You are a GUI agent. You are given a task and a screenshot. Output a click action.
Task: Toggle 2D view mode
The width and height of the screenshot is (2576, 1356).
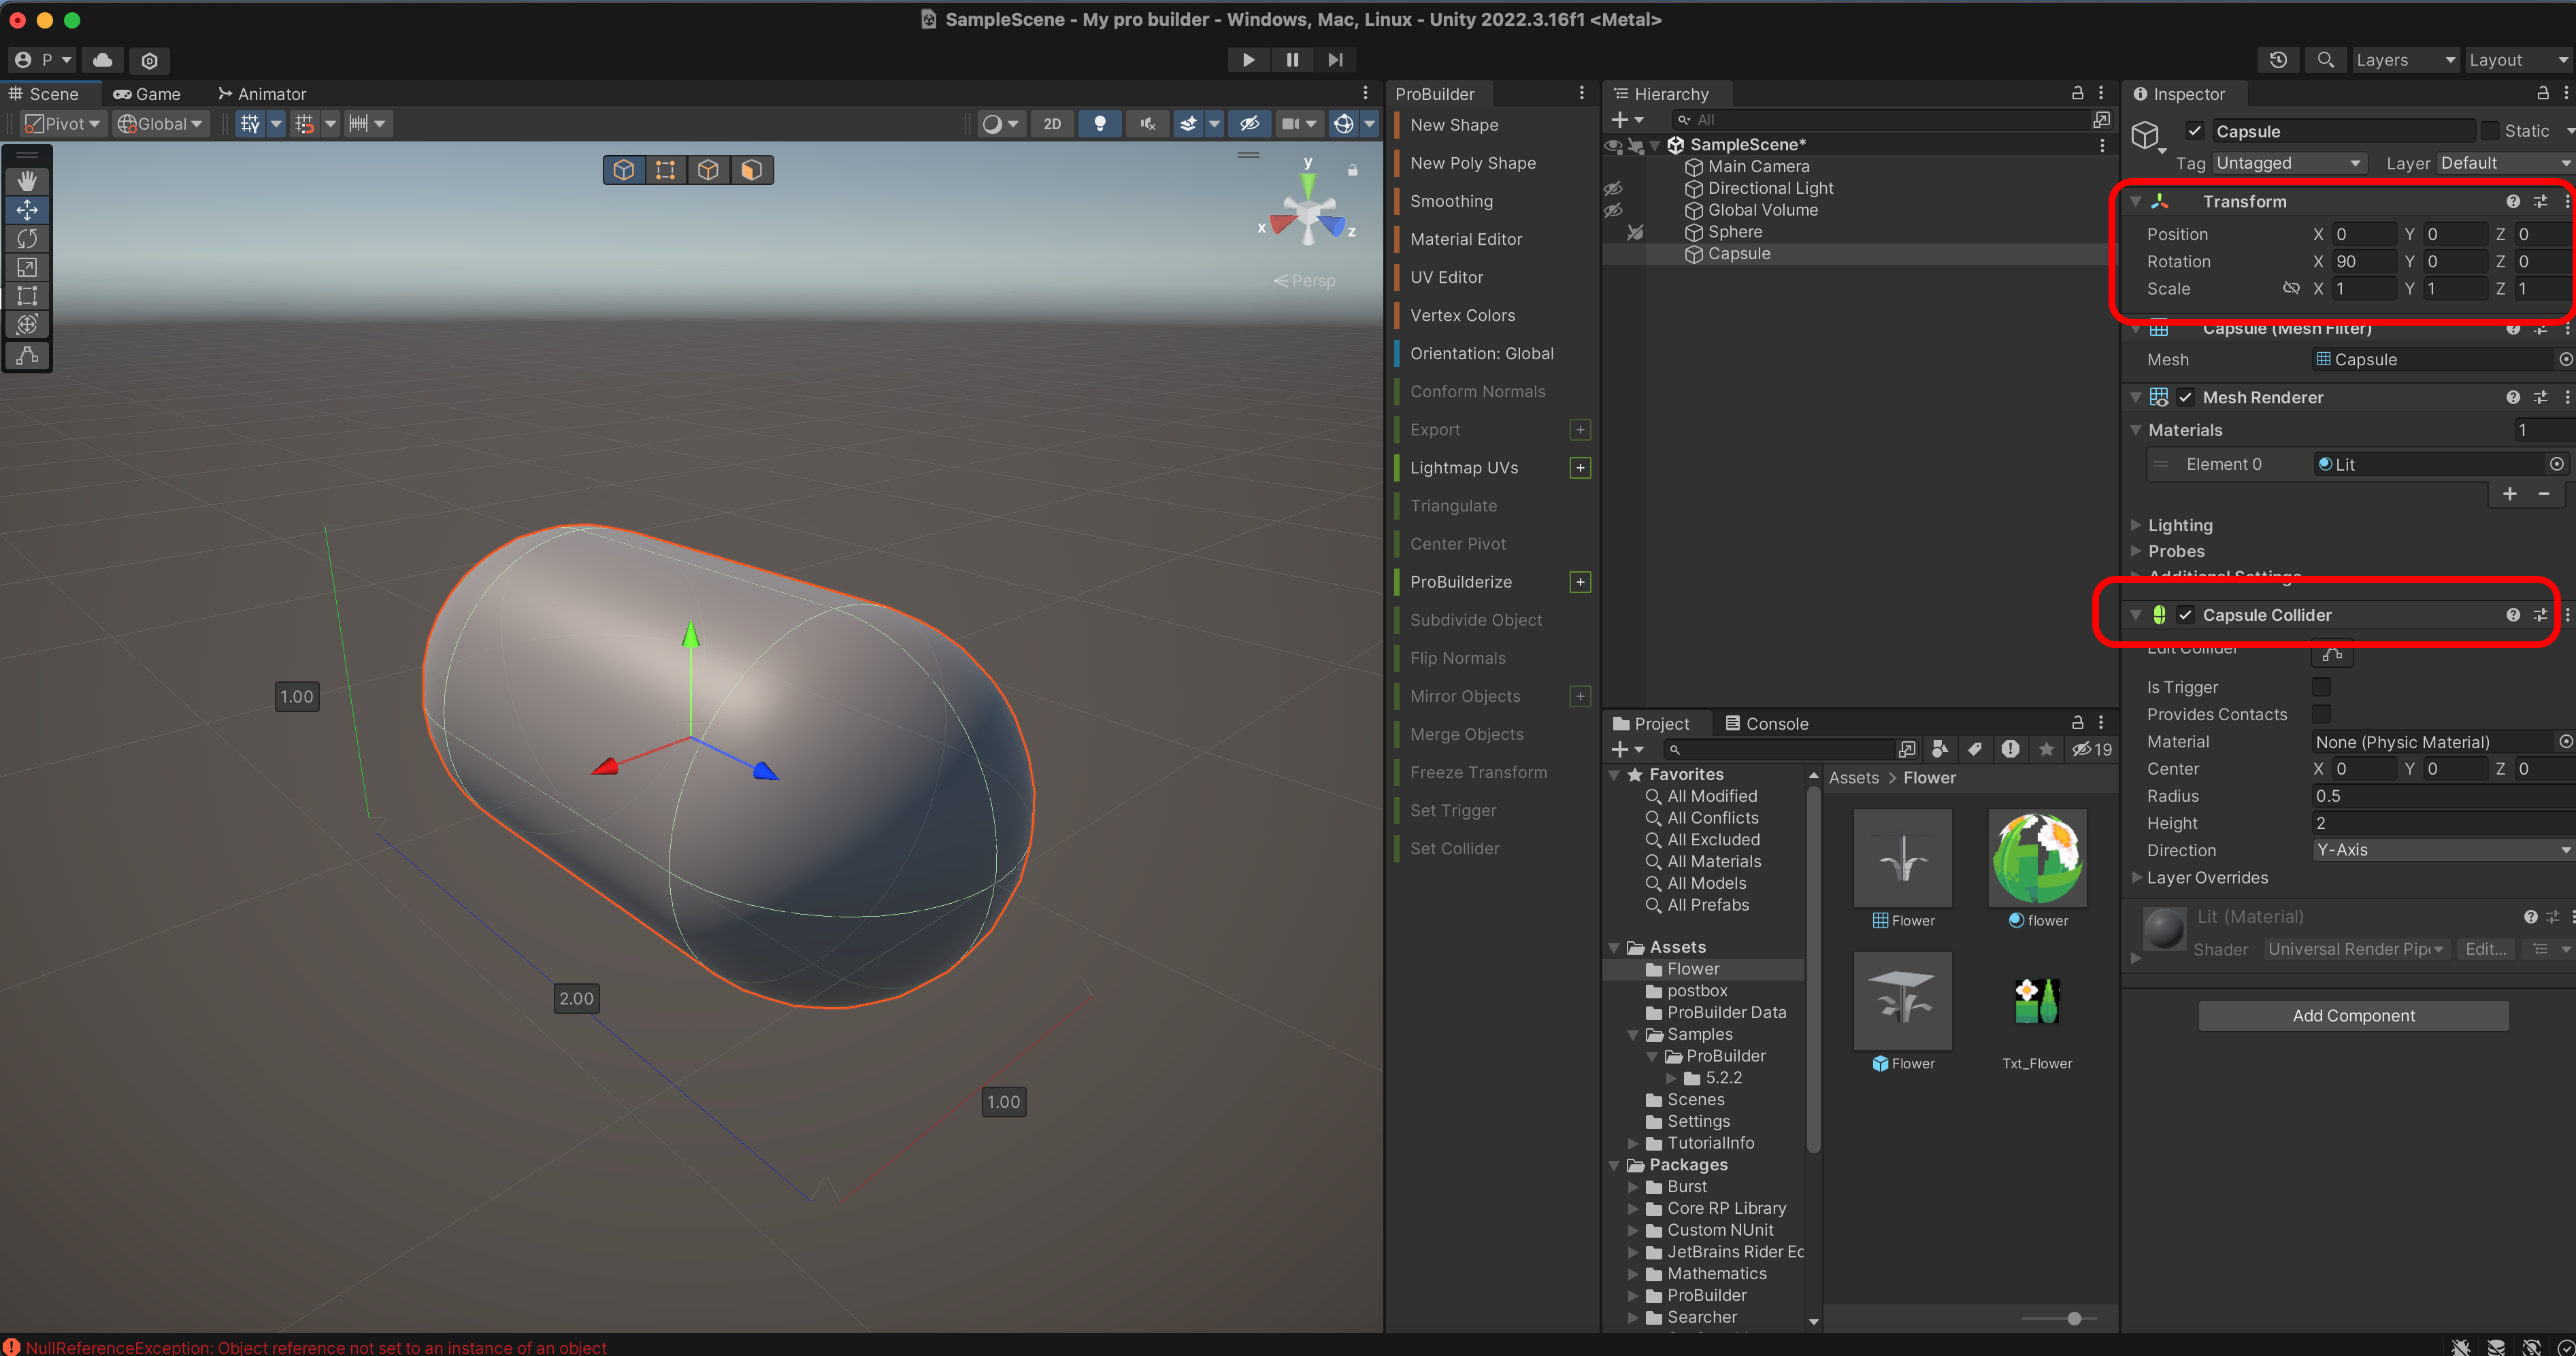[x=1052, y=124]
